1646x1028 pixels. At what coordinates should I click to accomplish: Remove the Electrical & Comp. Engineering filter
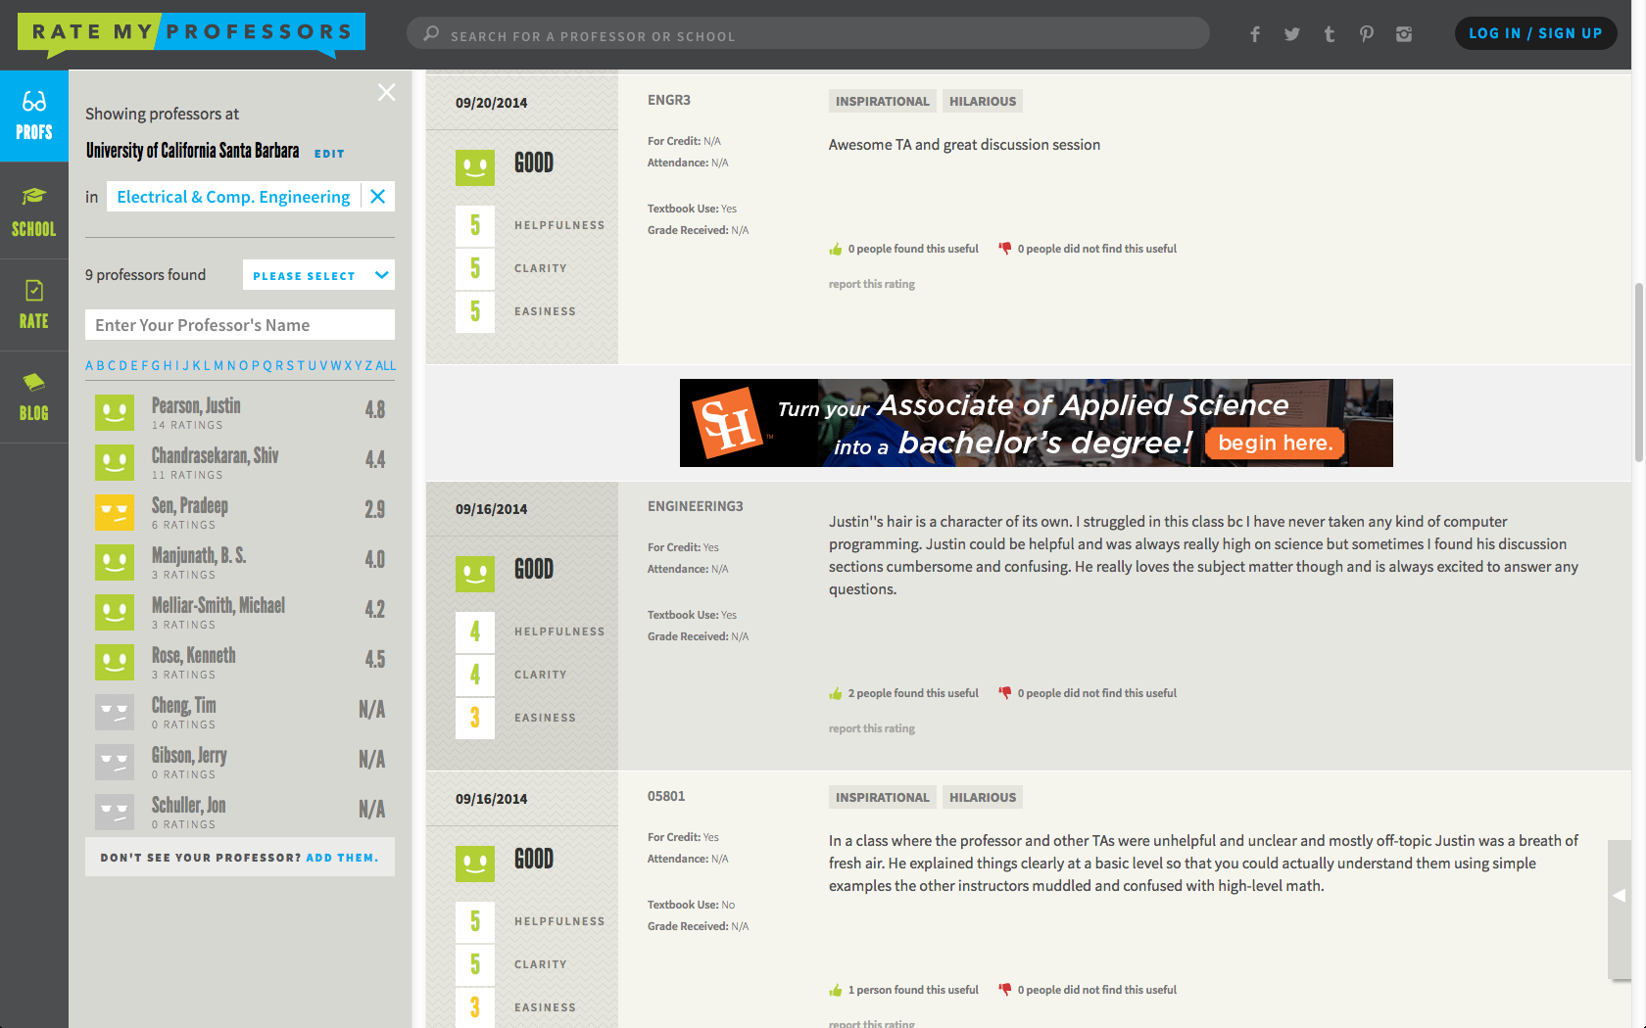click(x=377, y=197)
